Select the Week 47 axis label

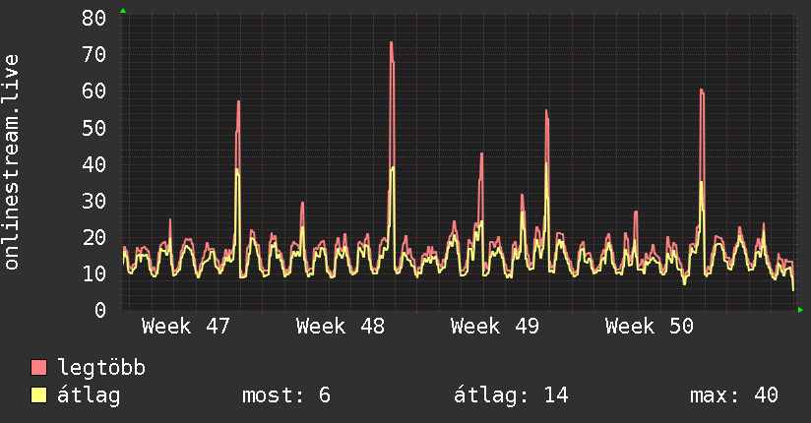coord(185,327)
